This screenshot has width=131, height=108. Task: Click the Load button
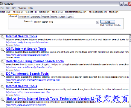[x=108, y=22]
